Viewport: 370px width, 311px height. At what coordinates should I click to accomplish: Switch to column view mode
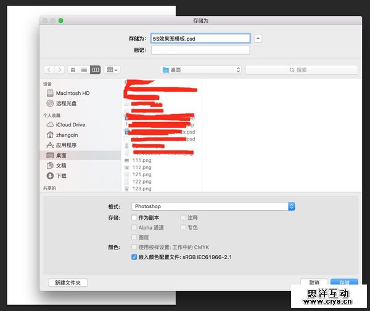coord(96,70)
